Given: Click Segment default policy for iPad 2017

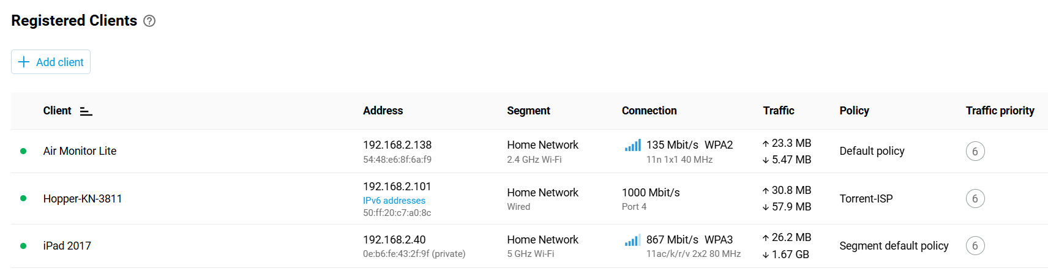Looking at the screenshot, I should pyautogui.click(x=893, y=246).
